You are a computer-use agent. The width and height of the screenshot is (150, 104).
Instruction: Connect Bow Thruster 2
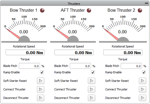coord(143,89)
